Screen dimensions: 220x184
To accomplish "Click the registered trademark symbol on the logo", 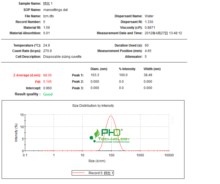I will click(122, 130).
